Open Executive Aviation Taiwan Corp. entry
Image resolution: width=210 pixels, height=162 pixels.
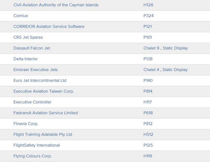[x=43, y=91]
